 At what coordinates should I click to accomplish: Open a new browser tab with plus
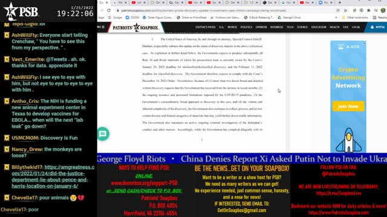[340, 2]
